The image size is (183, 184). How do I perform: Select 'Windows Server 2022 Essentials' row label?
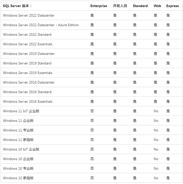[x=28, y=44]
